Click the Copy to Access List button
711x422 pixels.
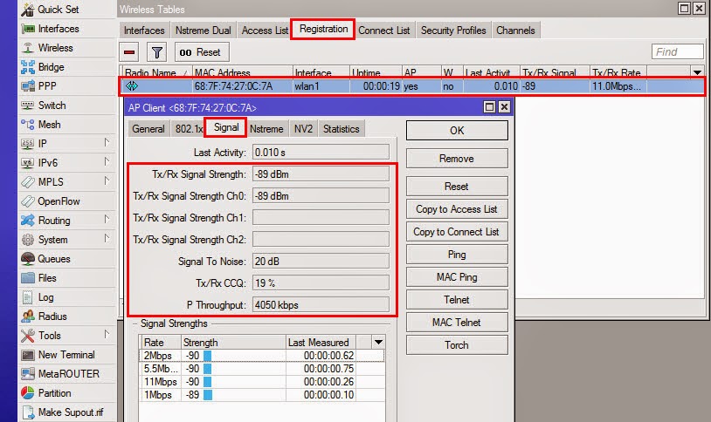(456, 209)
